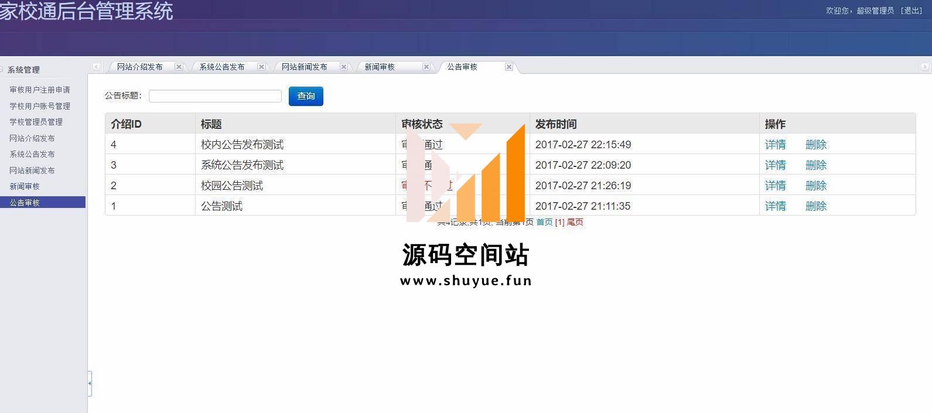
Task: Close the 网站新闻发布 tab
Action: [344, 67]
